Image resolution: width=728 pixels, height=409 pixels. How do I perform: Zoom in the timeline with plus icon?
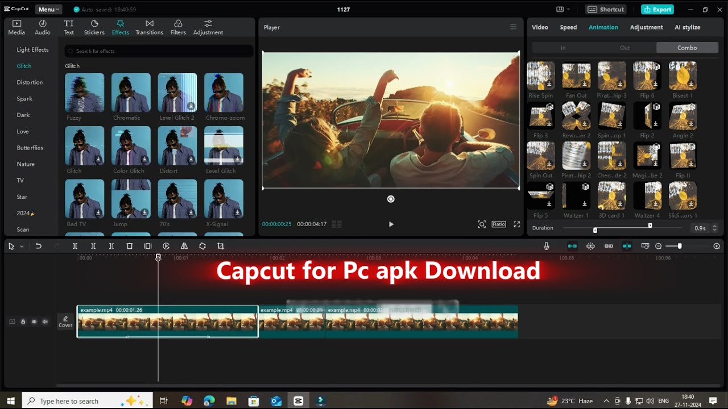717,246
